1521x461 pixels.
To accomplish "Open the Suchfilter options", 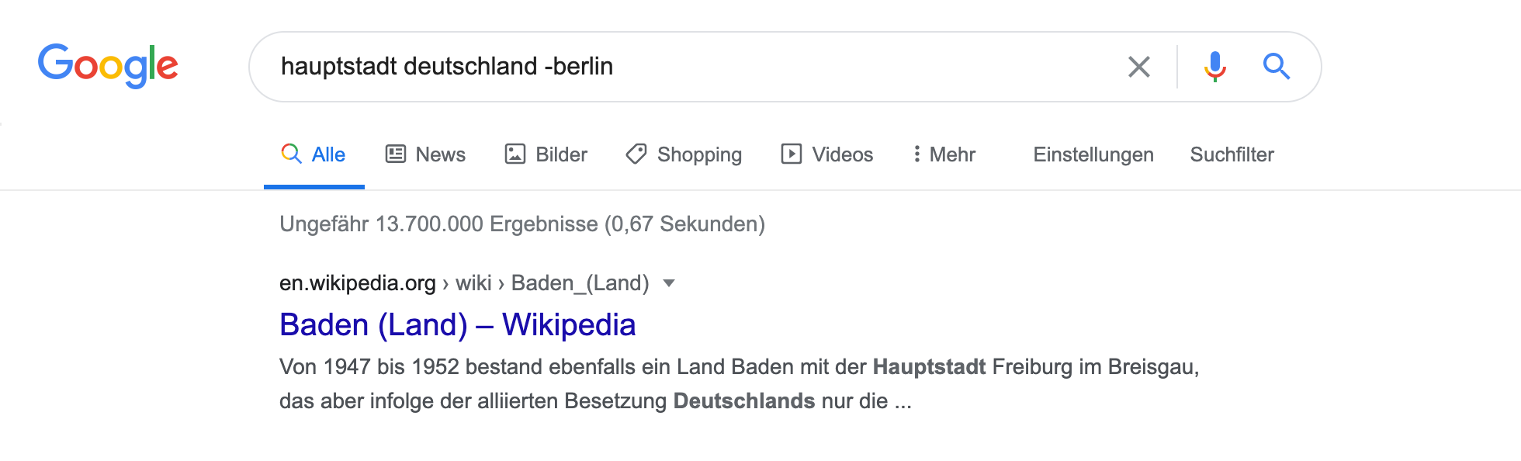I will 1232,154.
